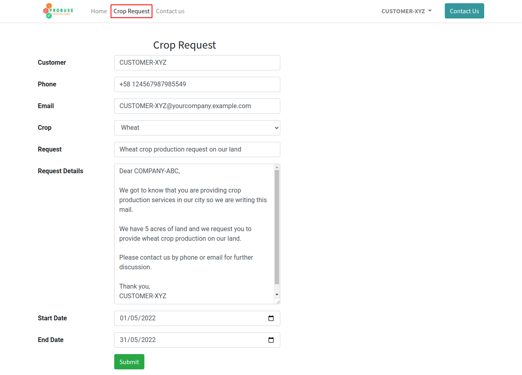Click the Request subject field
The height and width of the screenshot is (375, 522).
pos(197,150)
